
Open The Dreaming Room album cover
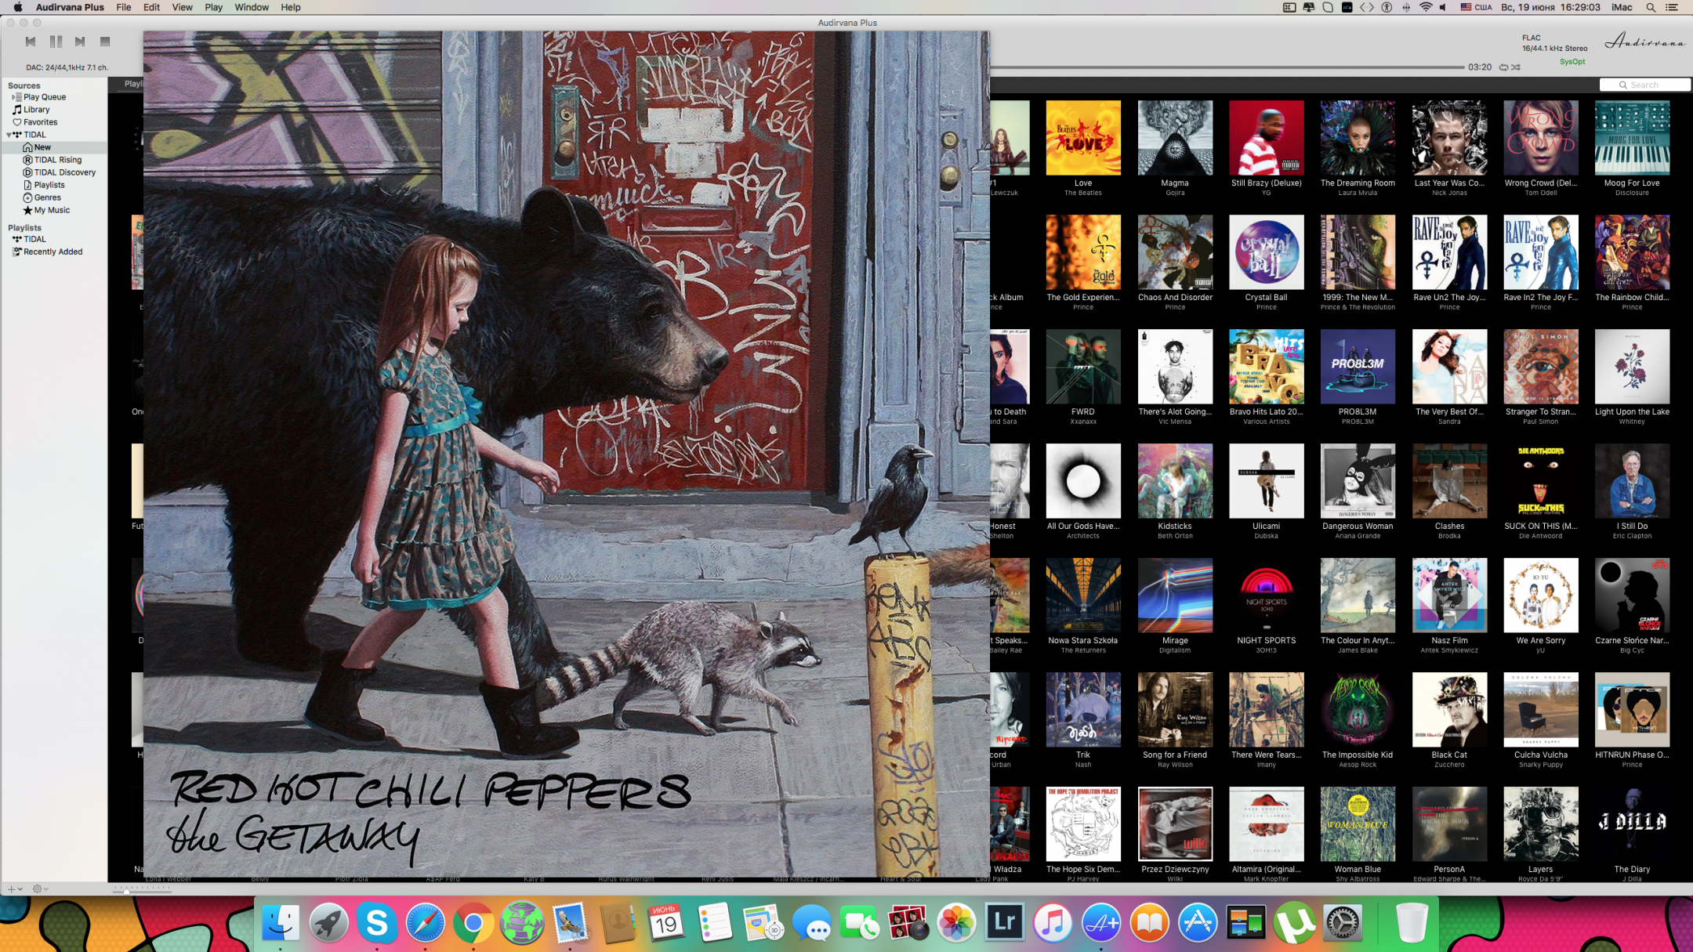tap(1358, 138)
